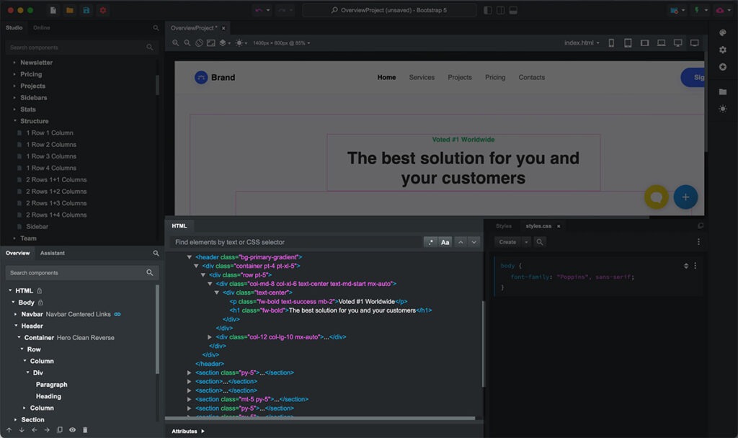
Task: Click the zoom in magnifier icon
Action: point(175,43)
